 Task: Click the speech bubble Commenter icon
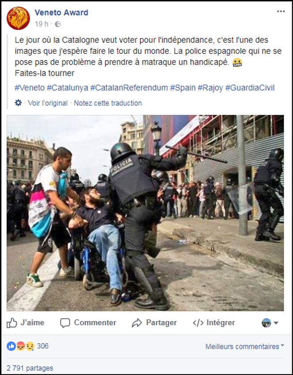(x=65, y=323)
